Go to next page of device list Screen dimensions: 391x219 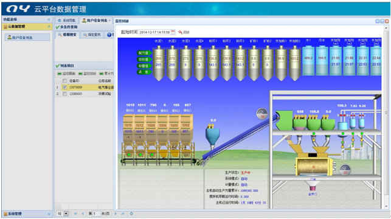116,214
